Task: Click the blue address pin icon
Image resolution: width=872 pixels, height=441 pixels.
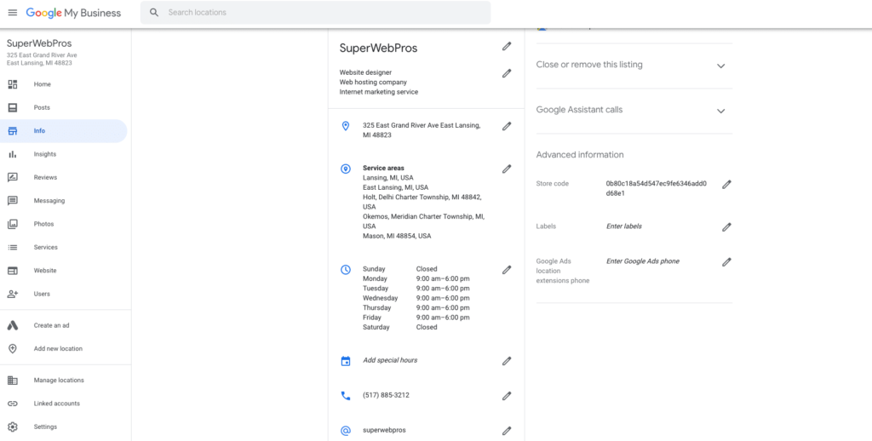Action: pos(346,126)
